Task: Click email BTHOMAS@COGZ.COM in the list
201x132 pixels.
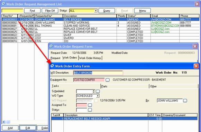Action: tap(165, 26)
